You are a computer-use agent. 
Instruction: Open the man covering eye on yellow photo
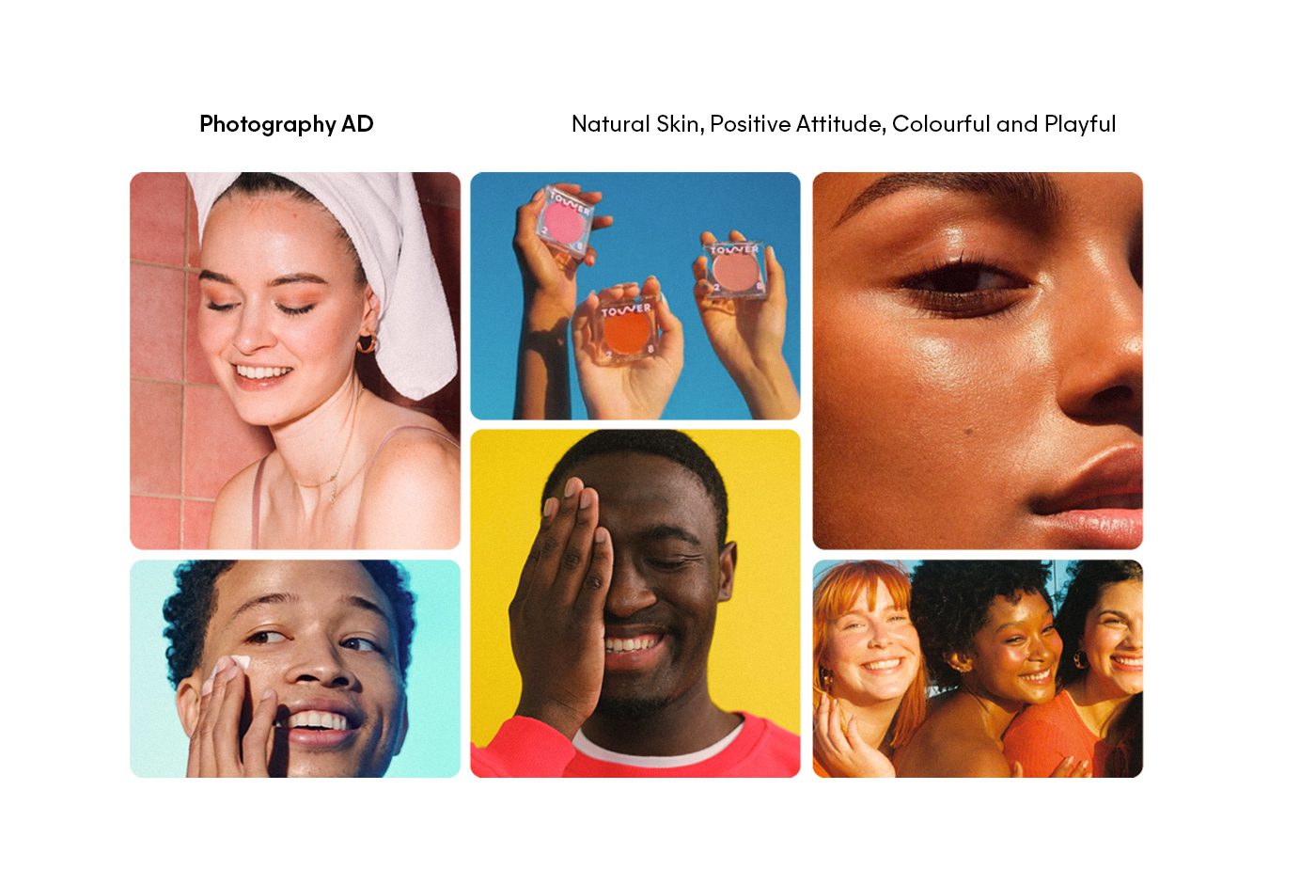tap(635, 603)
